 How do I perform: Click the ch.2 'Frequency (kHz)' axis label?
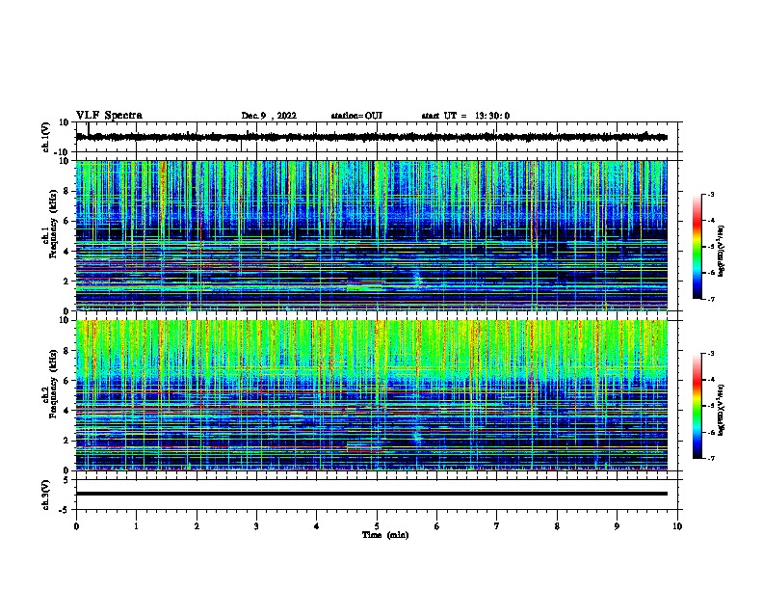(x=53, y=384)
